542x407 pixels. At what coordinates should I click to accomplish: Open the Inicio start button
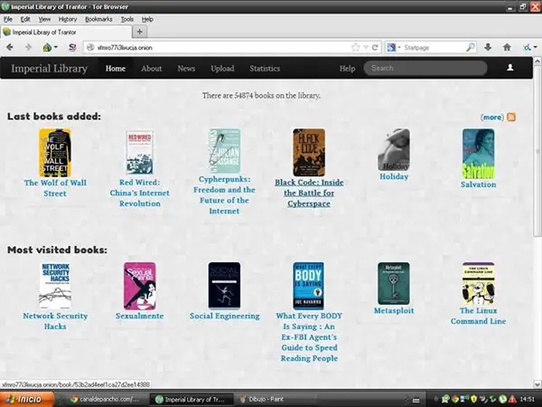tap(27, 399)
